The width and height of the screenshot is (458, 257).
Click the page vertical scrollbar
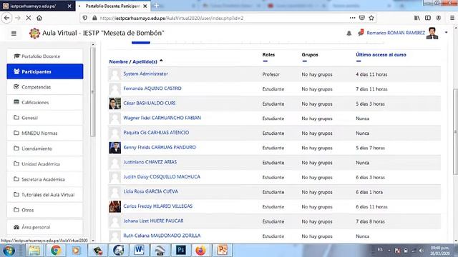(x=455, y=131)
